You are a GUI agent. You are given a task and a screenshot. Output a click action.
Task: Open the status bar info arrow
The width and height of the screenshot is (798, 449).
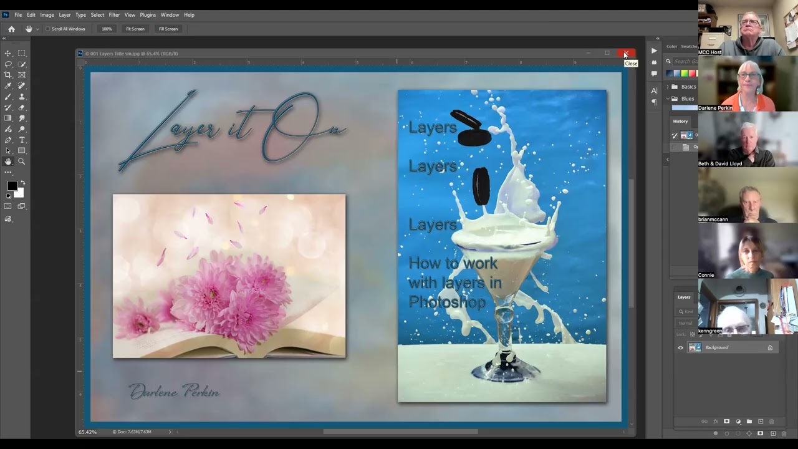[x=170, y=432]
